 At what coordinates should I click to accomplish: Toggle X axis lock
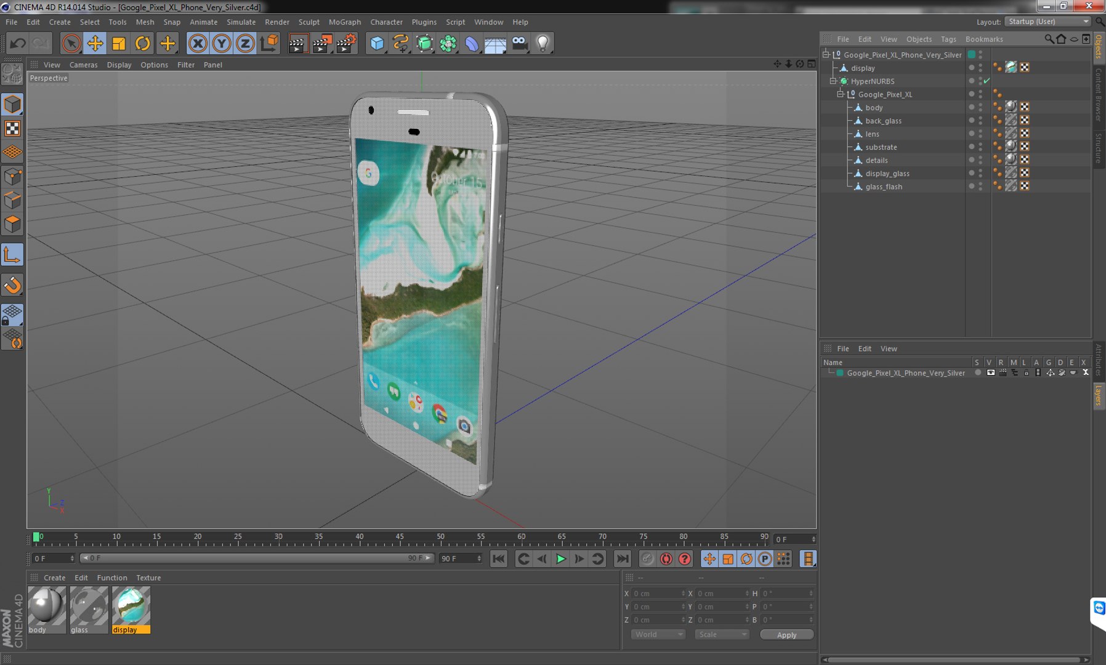click(x=198, y=43)
